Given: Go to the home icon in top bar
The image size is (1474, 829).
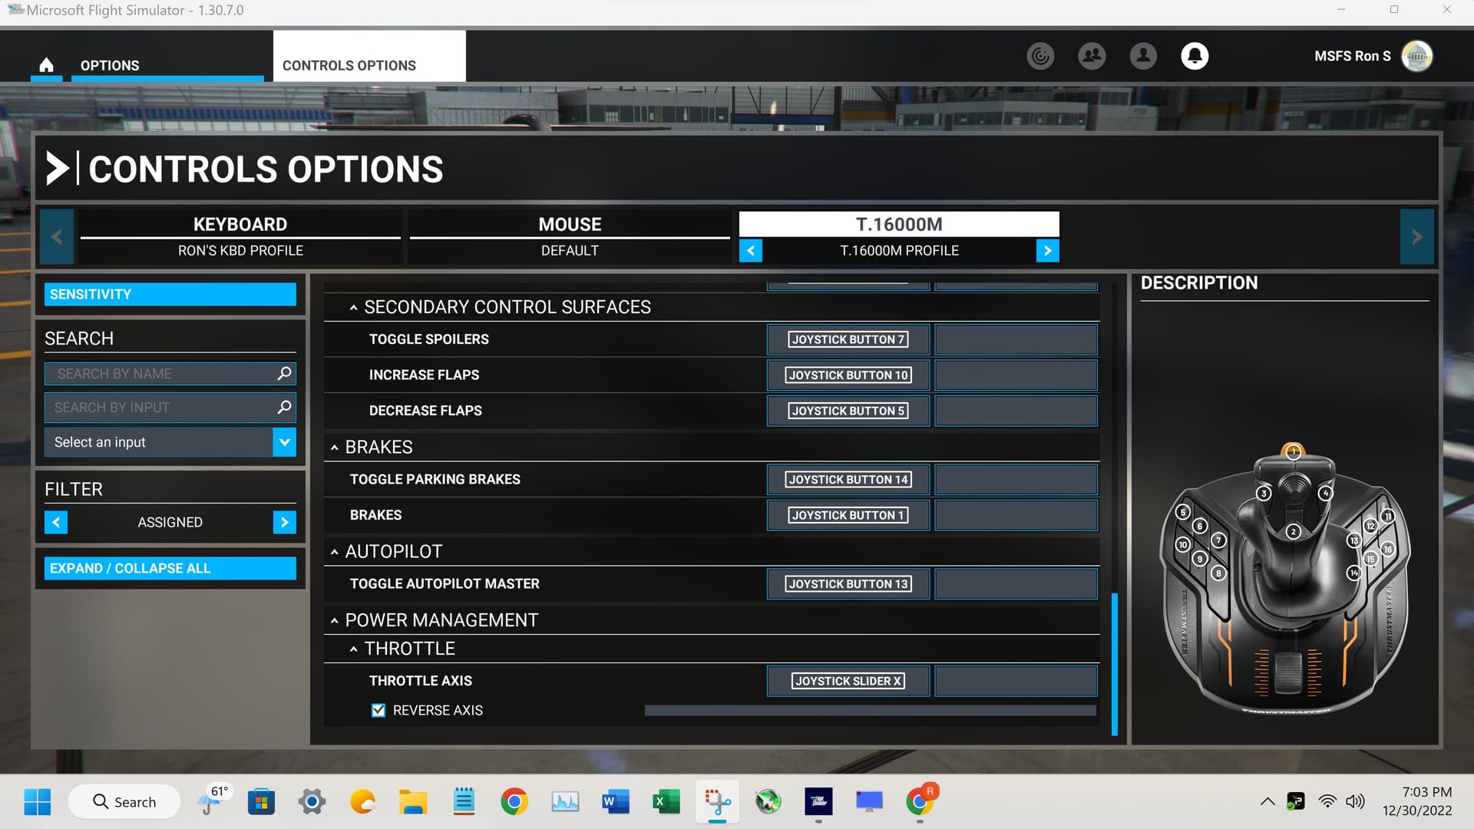Looking at the screenshot, I should pos(46,65).
